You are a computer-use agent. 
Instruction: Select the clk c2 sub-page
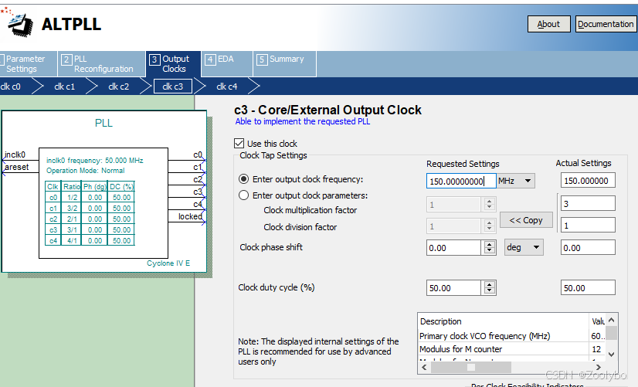click(x=118, y=87)
